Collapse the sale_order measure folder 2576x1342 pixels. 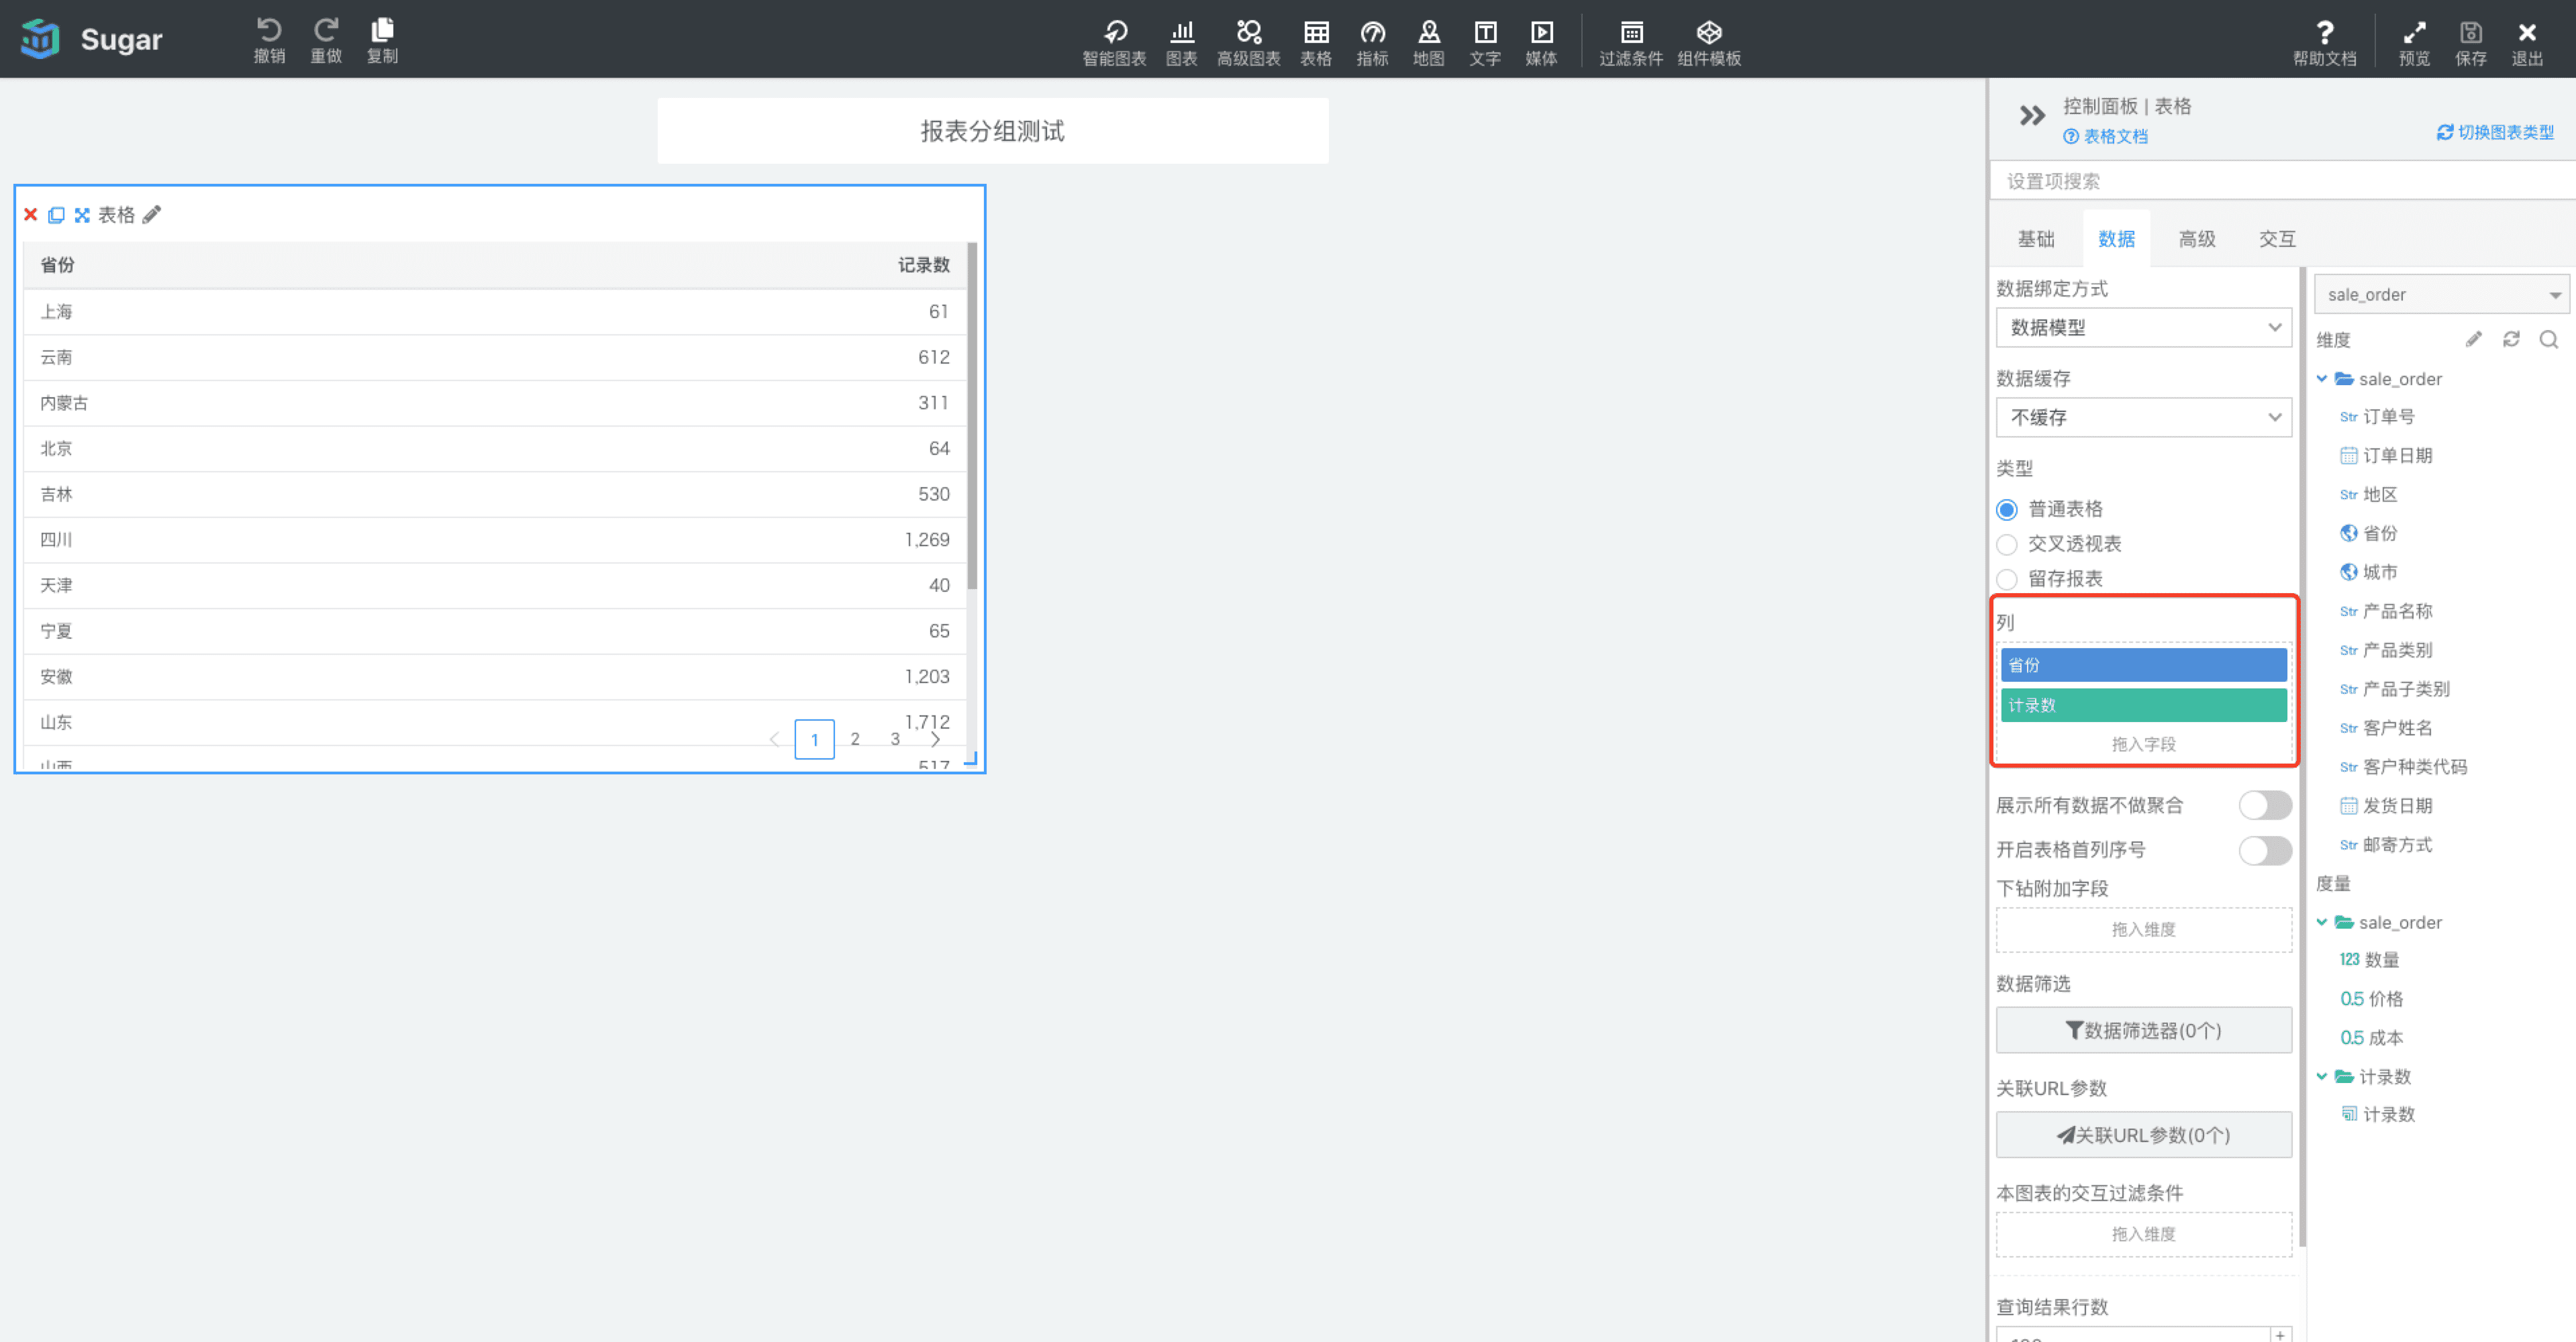click(2322, 922)
